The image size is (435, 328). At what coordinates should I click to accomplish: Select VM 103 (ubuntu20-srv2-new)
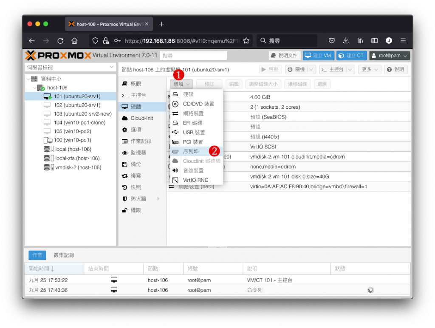(x=71, y=114)
